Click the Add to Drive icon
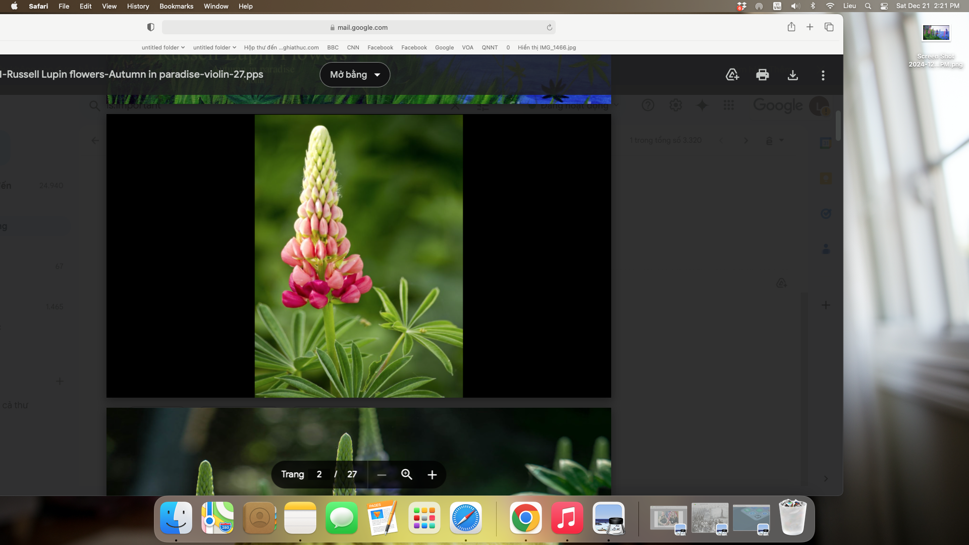 732,75
